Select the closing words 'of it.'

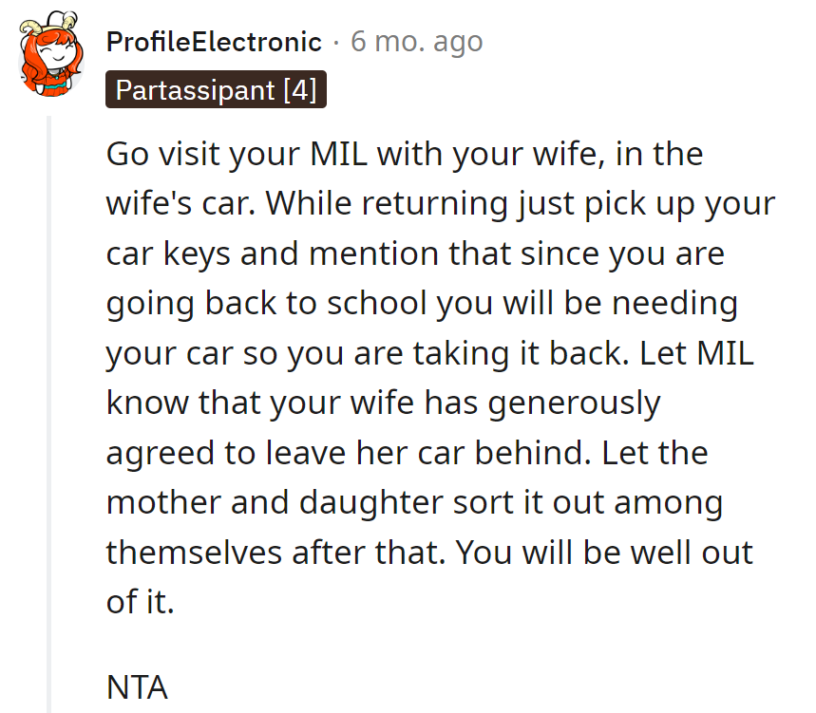point(140,602)
